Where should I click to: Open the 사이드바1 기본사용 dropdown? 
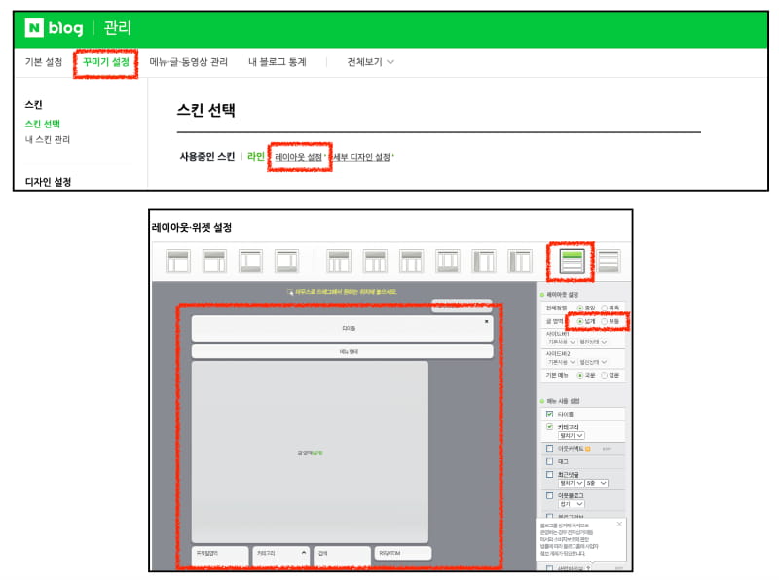[x=562, y=344]
